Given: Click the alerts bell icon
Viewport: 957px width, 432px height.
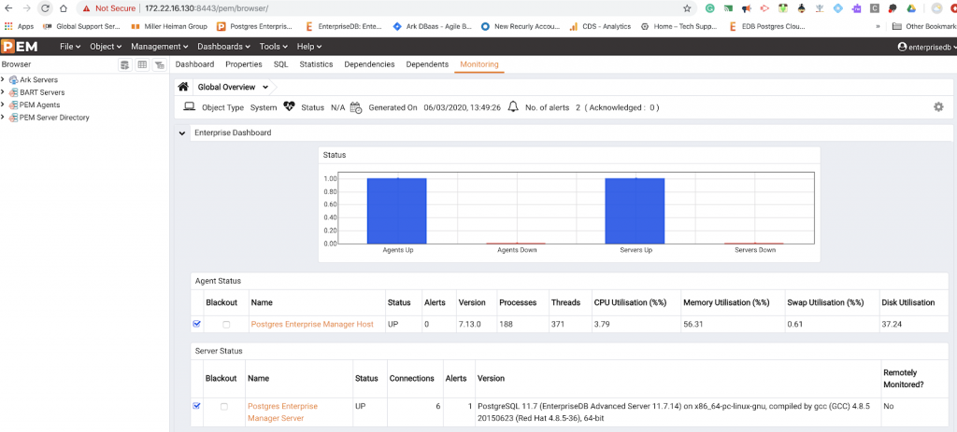Looking at the screenshot, I should pyautogui.click(x=512, y=107).
